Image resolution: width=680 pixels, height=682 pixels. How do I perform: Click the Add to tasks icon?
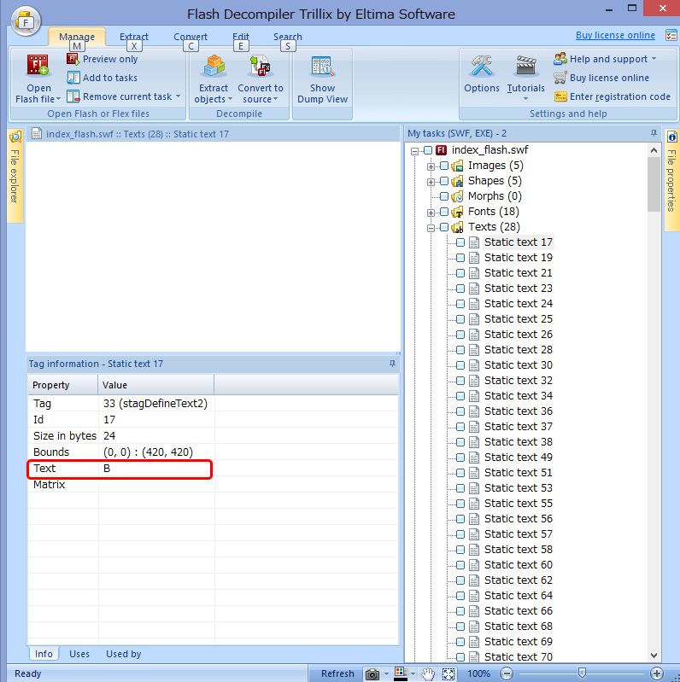(73, 78)
